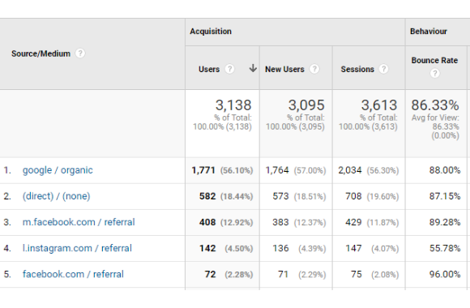470x308 pixels.
Task: Open the facebook.com / referral link
Action: 73,274
